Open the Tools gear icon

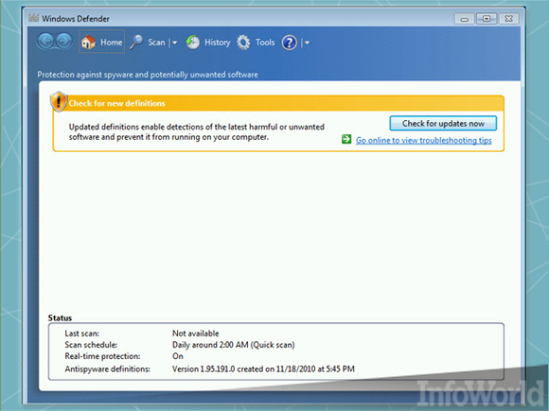[x=243, y=43]
